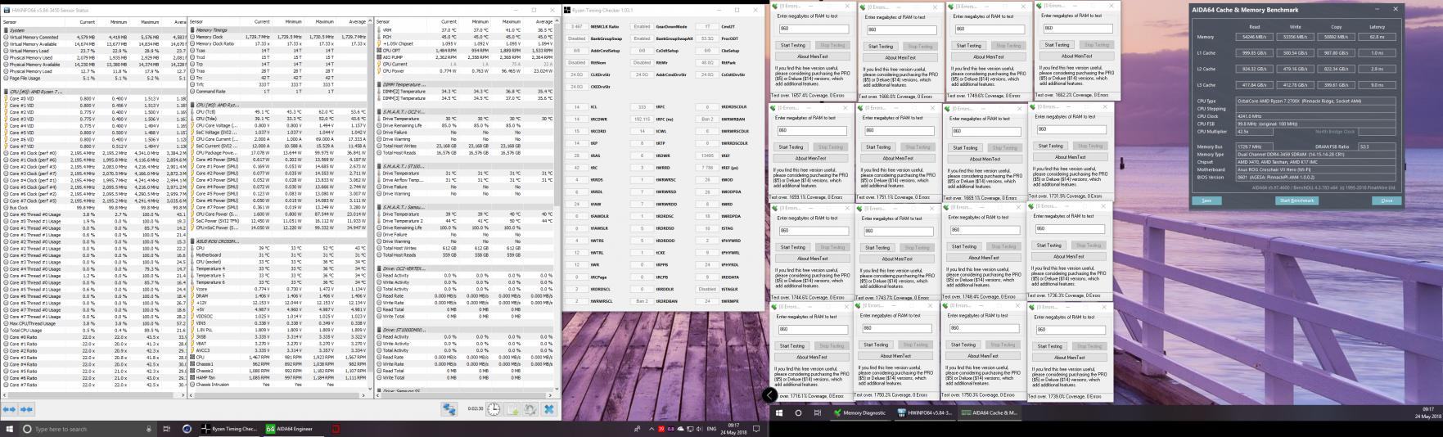Collapse the System sensor group in HWiNFO
The height and width of the screenshot is (437, 1443).
[x=5, y=30]
